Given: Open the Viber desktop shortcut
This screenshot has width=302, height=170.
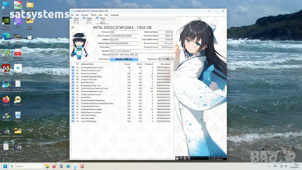Looking at the screenshot, I should [18, 22].
